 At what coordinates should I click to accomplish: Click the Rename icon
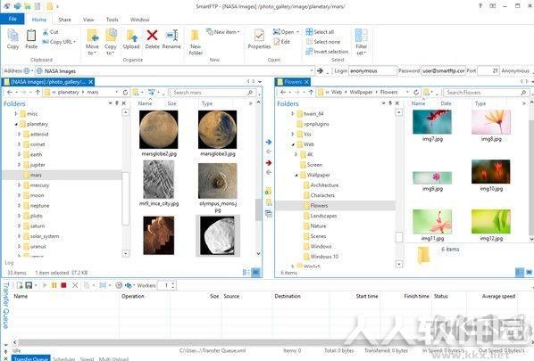point(171,36)
